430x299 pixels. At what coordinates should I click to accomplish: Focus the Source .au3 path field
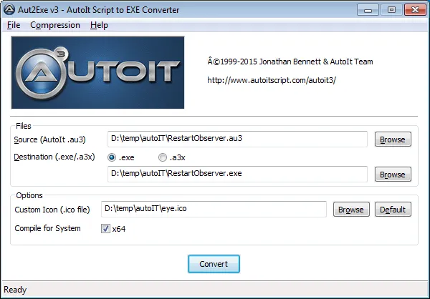pos(237,139)
